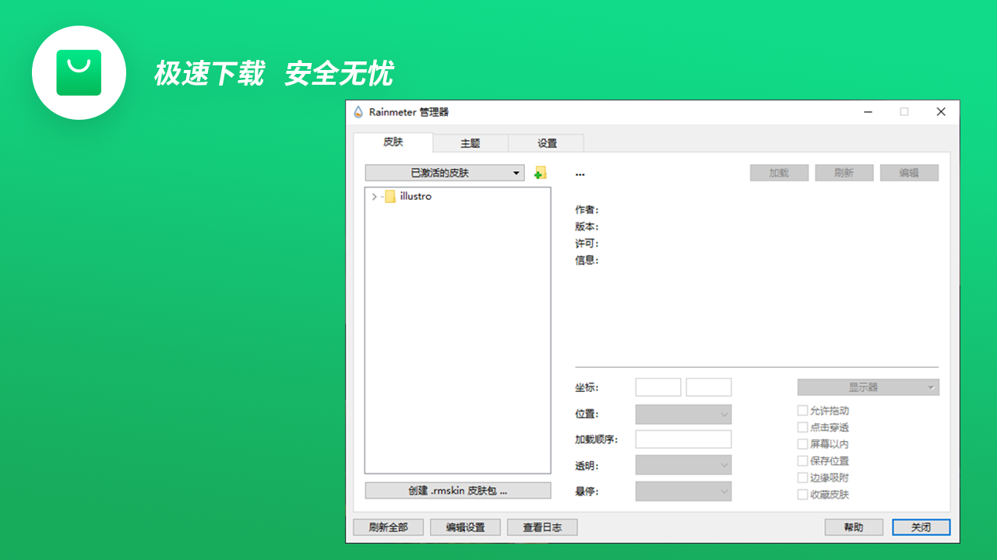Switch to the 皮肤 tab
Screen dimensions: 997x560
click(393, 142)
